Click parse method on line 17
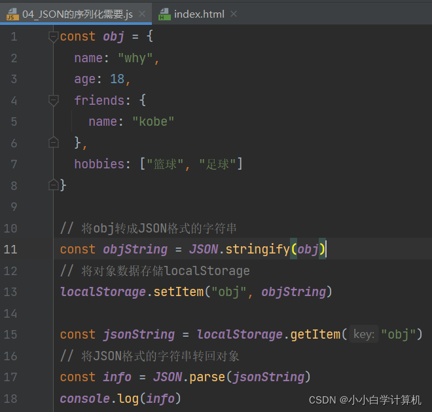 207,377
